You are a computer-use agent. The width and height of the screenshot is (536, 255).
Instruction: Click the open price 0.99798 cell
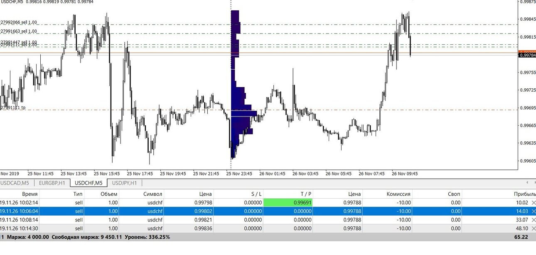[203, 203]
